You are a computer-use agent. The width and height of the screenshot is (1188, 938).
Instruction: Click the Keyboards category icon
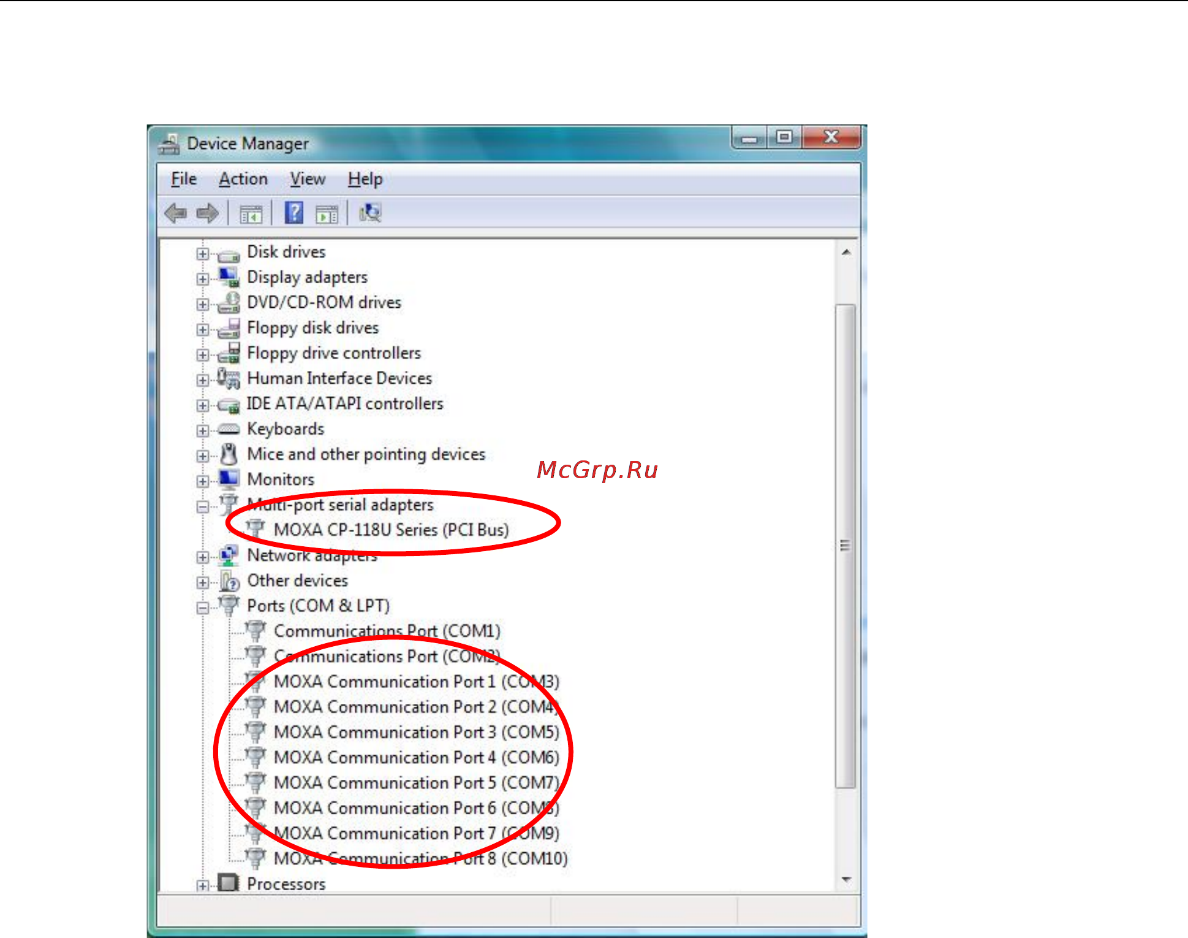[x=229, y=429]
